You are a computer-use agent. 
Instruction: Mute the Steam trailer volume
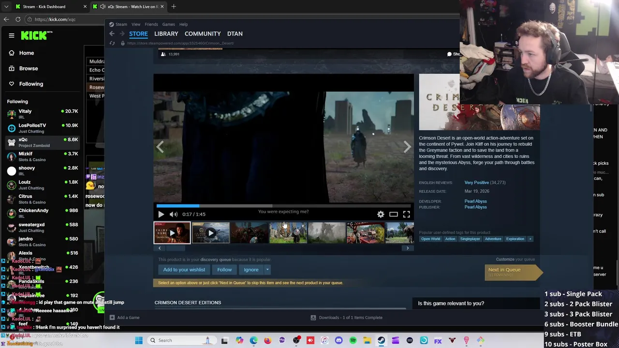174,214
